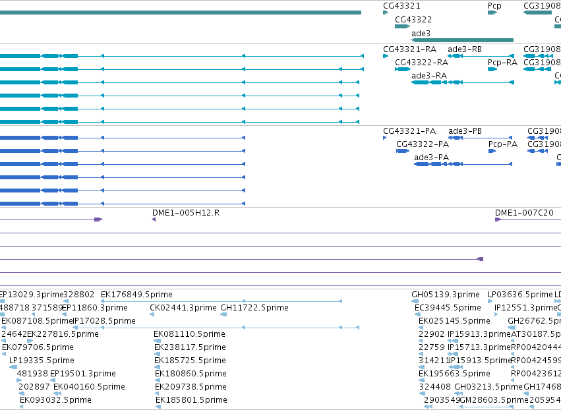Select the DME1-007C20 feature label
This screenshot has width=561, height=410.
[524, 213]
